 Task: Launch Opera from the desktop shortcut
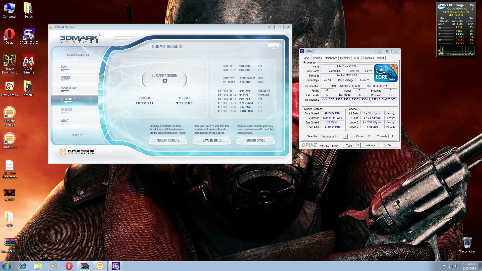click(x=10, y=36)
